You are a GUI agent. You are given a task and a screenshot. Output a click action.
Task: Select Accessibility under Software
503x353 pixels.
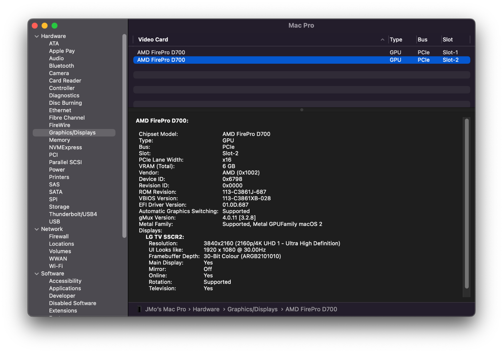point(65,281)
